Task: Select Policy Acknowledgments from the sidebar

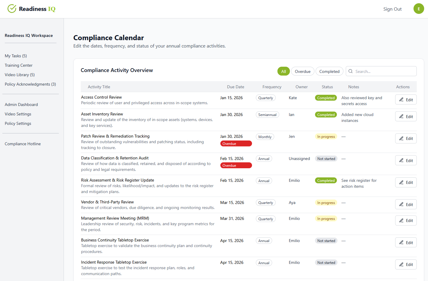Action: [x=30, y=84]
